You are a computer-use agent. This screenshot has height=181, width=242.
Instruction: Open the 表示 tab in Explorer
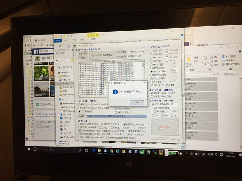[x=82, y=40]
